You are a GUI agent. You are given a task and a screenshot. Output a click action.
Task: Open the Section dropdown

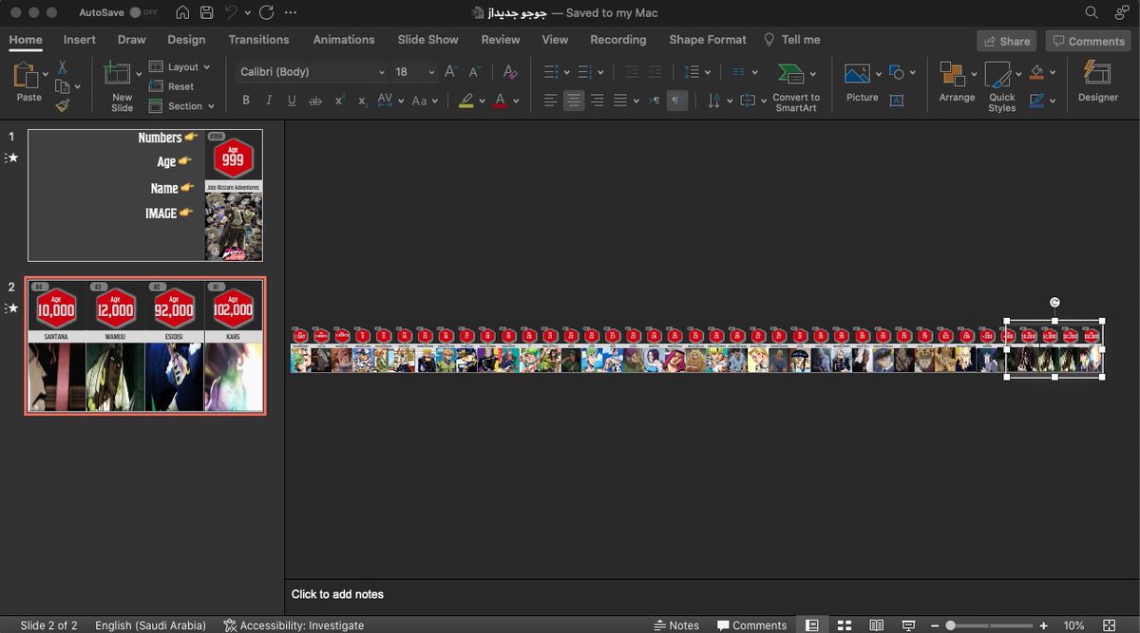(182, 106)
